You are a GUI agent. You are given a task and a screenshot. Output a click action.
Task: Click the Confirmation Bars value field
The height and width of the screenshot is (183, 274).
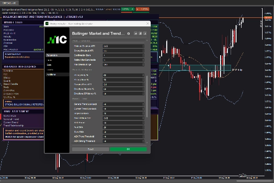[x=122, y=55]
